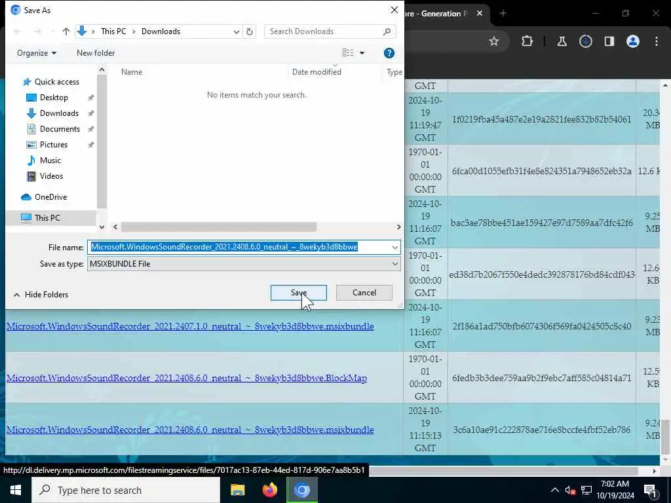The height and width of the screenshot is (503, 671).
Task: Open File Explorer from the taskbar
Action: 237,490
